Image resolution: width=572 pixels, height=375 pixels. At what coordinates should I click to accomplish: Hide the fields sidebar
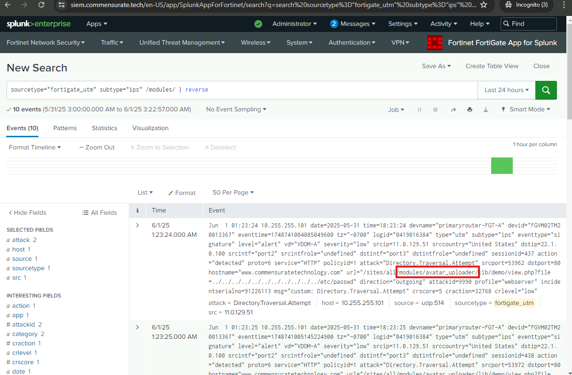(27, 213)
